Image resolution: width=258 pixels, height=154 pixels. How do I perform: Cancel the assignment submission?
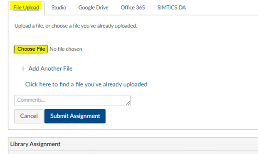pos(29,116)
